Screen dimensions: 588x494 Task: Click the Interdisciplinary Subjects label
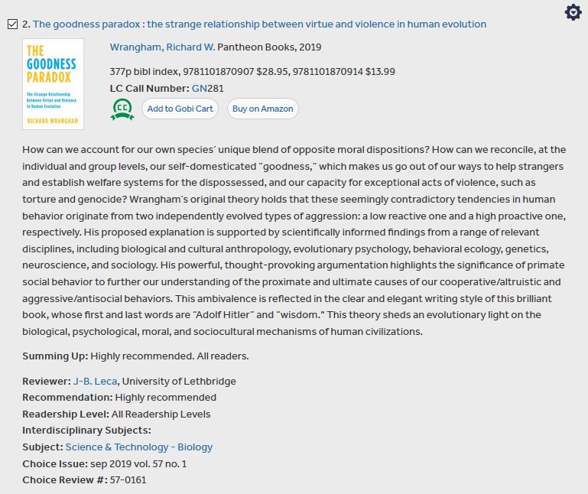click(86, 430)
